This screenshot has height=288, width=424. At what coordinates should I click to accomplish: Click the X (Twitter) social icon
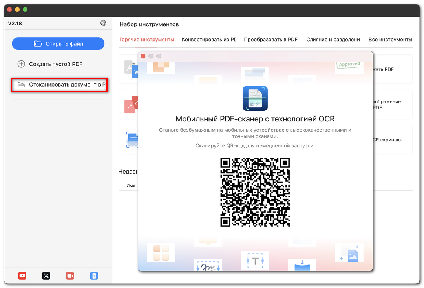coord(46,275)
